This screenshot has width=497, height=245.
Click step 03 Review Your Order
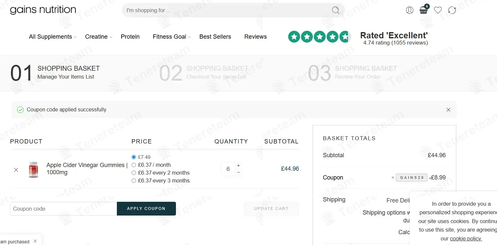(x=353, y=73)
